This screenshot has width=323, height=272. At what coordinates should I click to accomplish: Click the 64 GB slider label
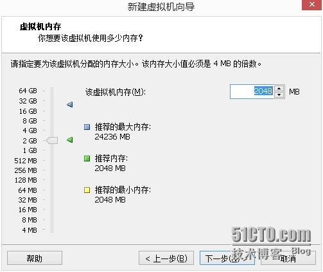28,91
